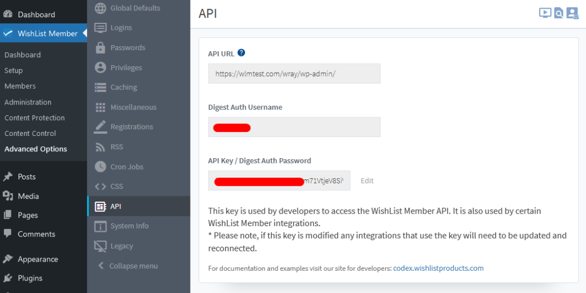Click the RSS feed icon

[100, 147]
